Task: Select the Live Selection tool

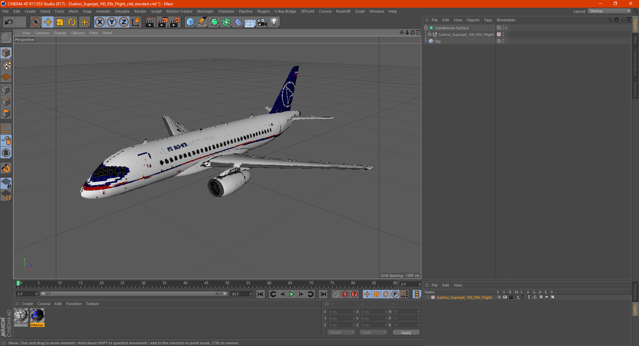Action: click(x=36, y=22)
